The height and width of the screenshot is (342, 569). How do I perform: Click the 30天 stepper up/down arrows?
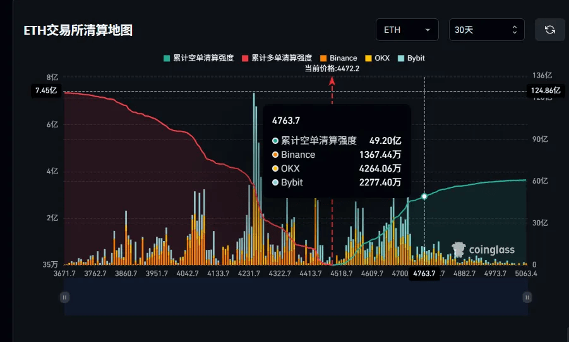tap(515, 30)
